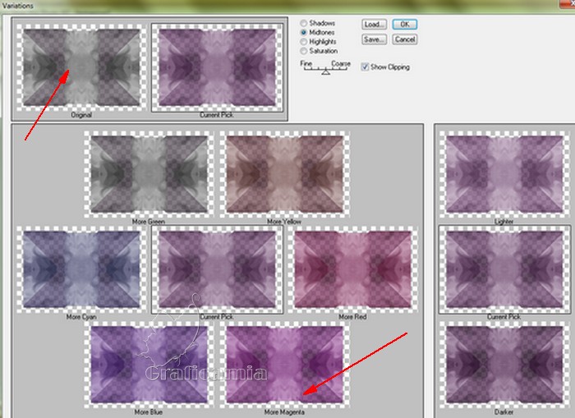Click the More Red thumbnail
575x418 pixels.
click(x=352, y=269)
